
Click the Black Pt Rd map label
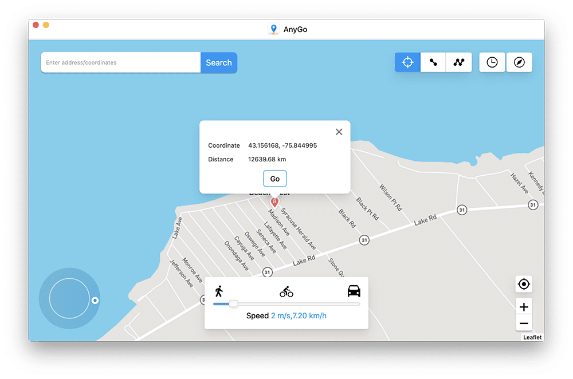(367, 208)
